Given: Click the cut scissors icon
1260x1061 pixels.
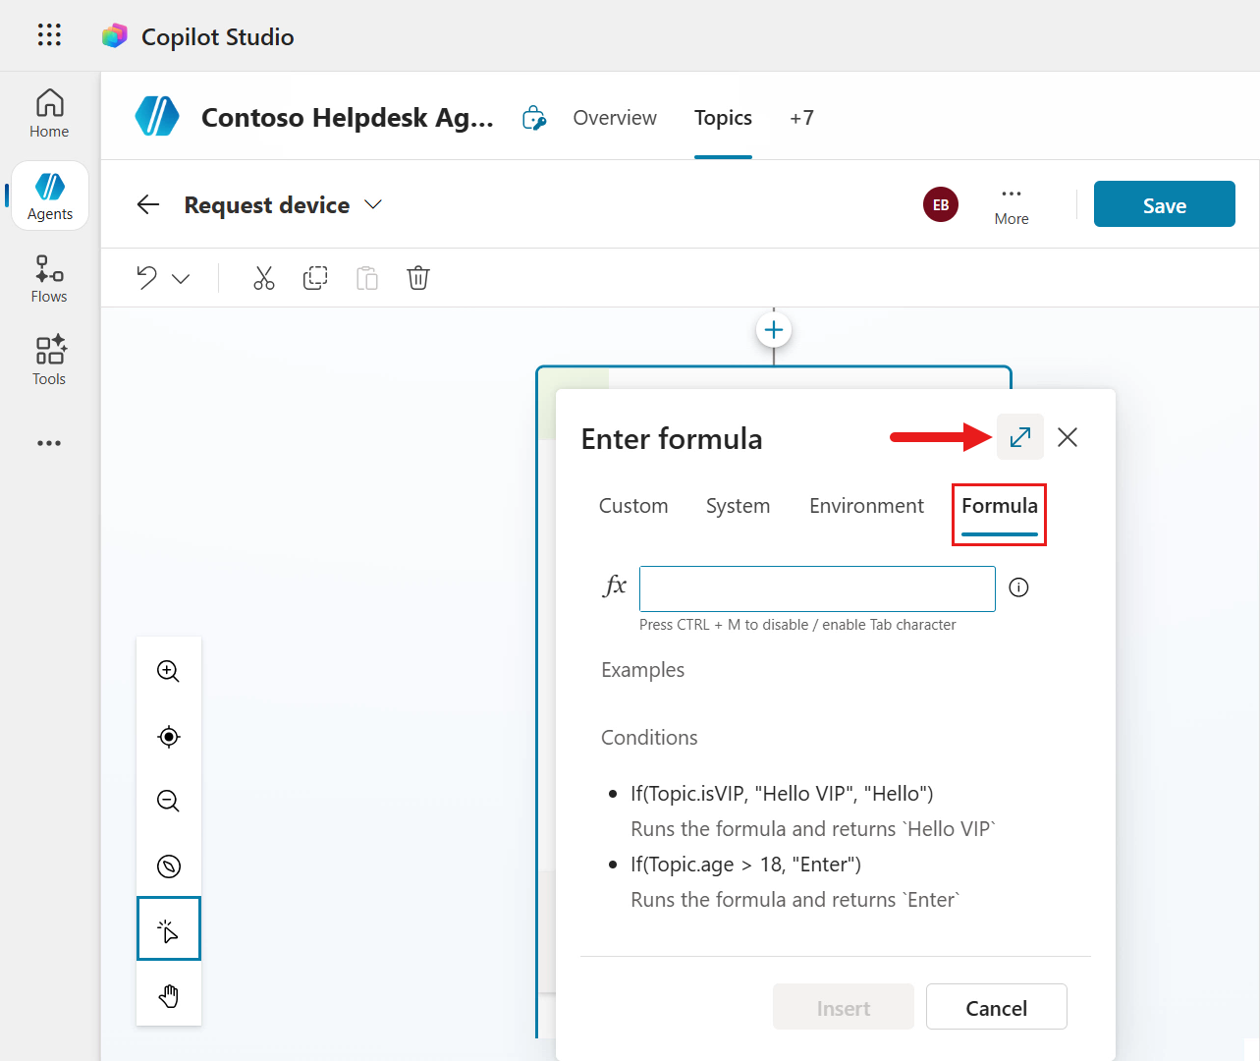Looking at the screenshot, I should coord(263,278).
